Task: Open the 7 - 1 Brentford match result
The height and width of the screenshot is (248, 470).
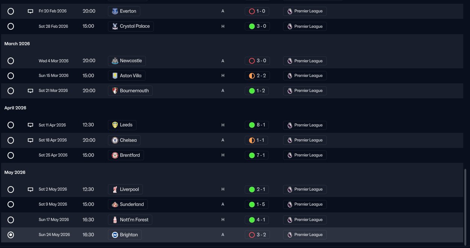Action: (x=256, y=155)
